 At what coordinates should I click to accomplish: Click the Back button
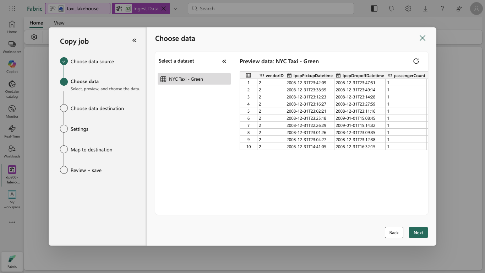tap(394, 232)
